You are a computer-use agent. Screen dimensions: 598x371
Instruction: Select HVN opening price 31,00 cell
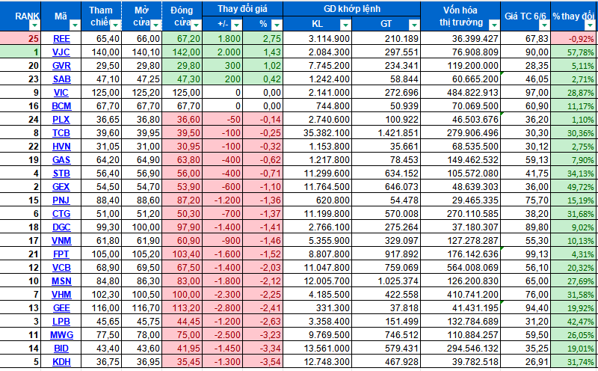point(142,147)
